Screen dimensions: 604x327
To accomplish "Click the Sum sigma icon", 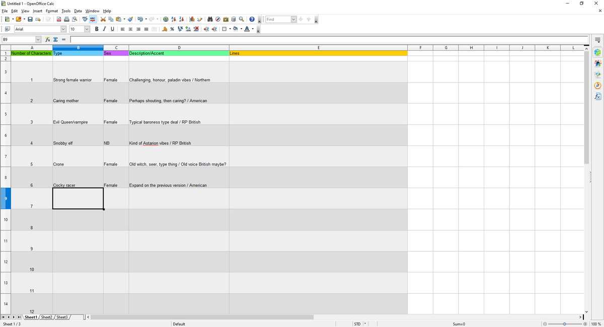I will (55, 39).
